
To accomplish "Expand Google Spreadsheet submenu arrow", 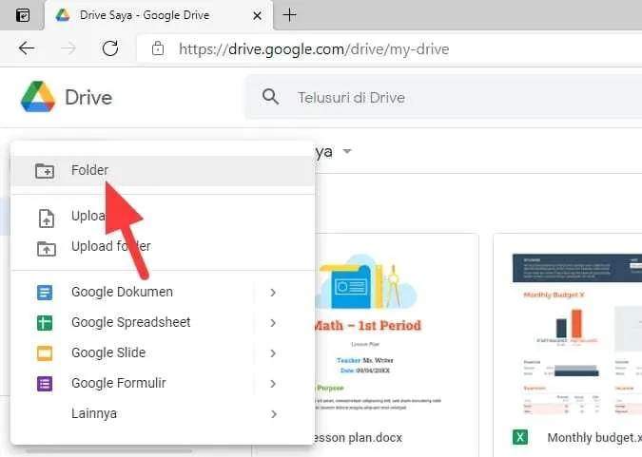I will (x=273, y=323).
